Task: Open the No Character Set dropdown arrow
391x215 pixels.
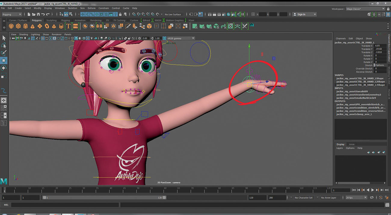Action: click(x=291, y=198)
